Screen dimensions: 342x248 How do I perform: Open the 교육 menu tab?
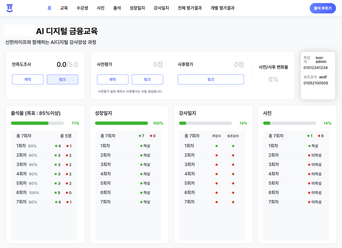(64, 8)
